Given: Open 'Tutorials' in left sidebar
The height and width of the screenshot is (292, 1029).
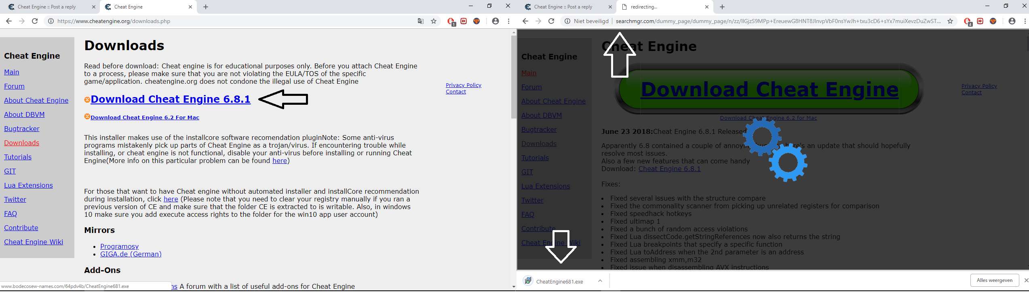Looking at the screenshot, I should pyautogui.click(x=18, y=157).
